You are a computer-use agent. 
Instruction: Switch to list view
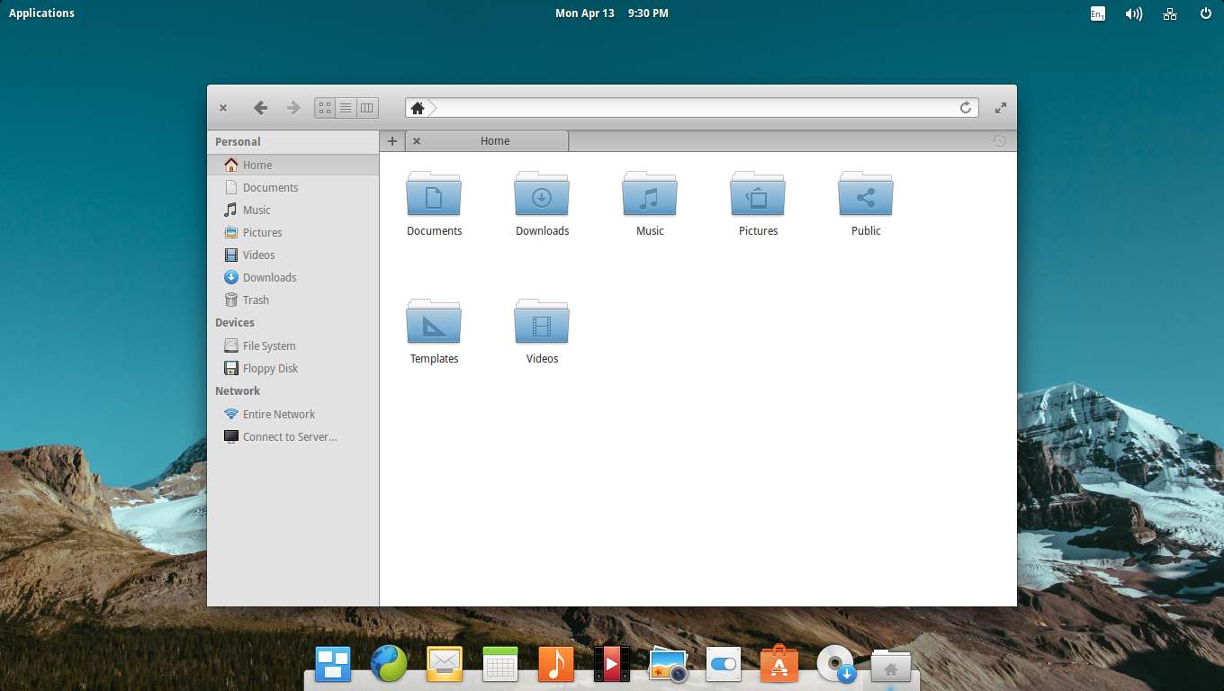point(346,108)
